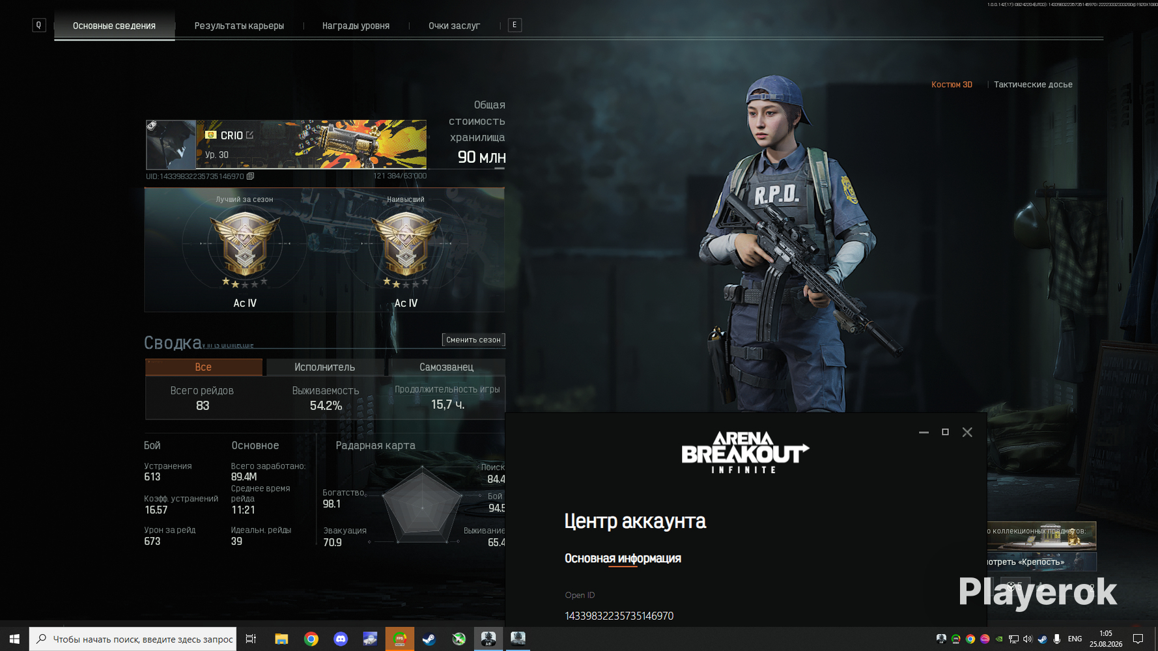Image resolution: width=1158 pixels, height=651 pixels.
Task: Open Steam from the taskbar
Action: 429,639
